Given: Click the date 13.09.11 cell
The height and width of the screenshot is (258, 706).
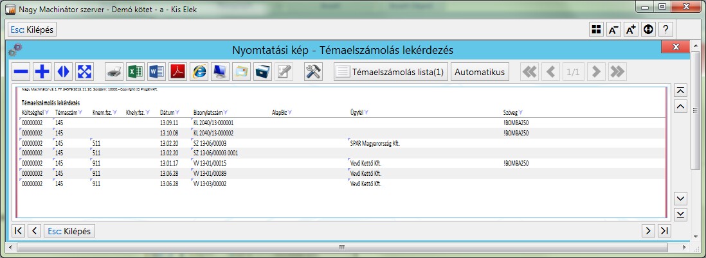Looking at the screenshot, I should (169, 123).
